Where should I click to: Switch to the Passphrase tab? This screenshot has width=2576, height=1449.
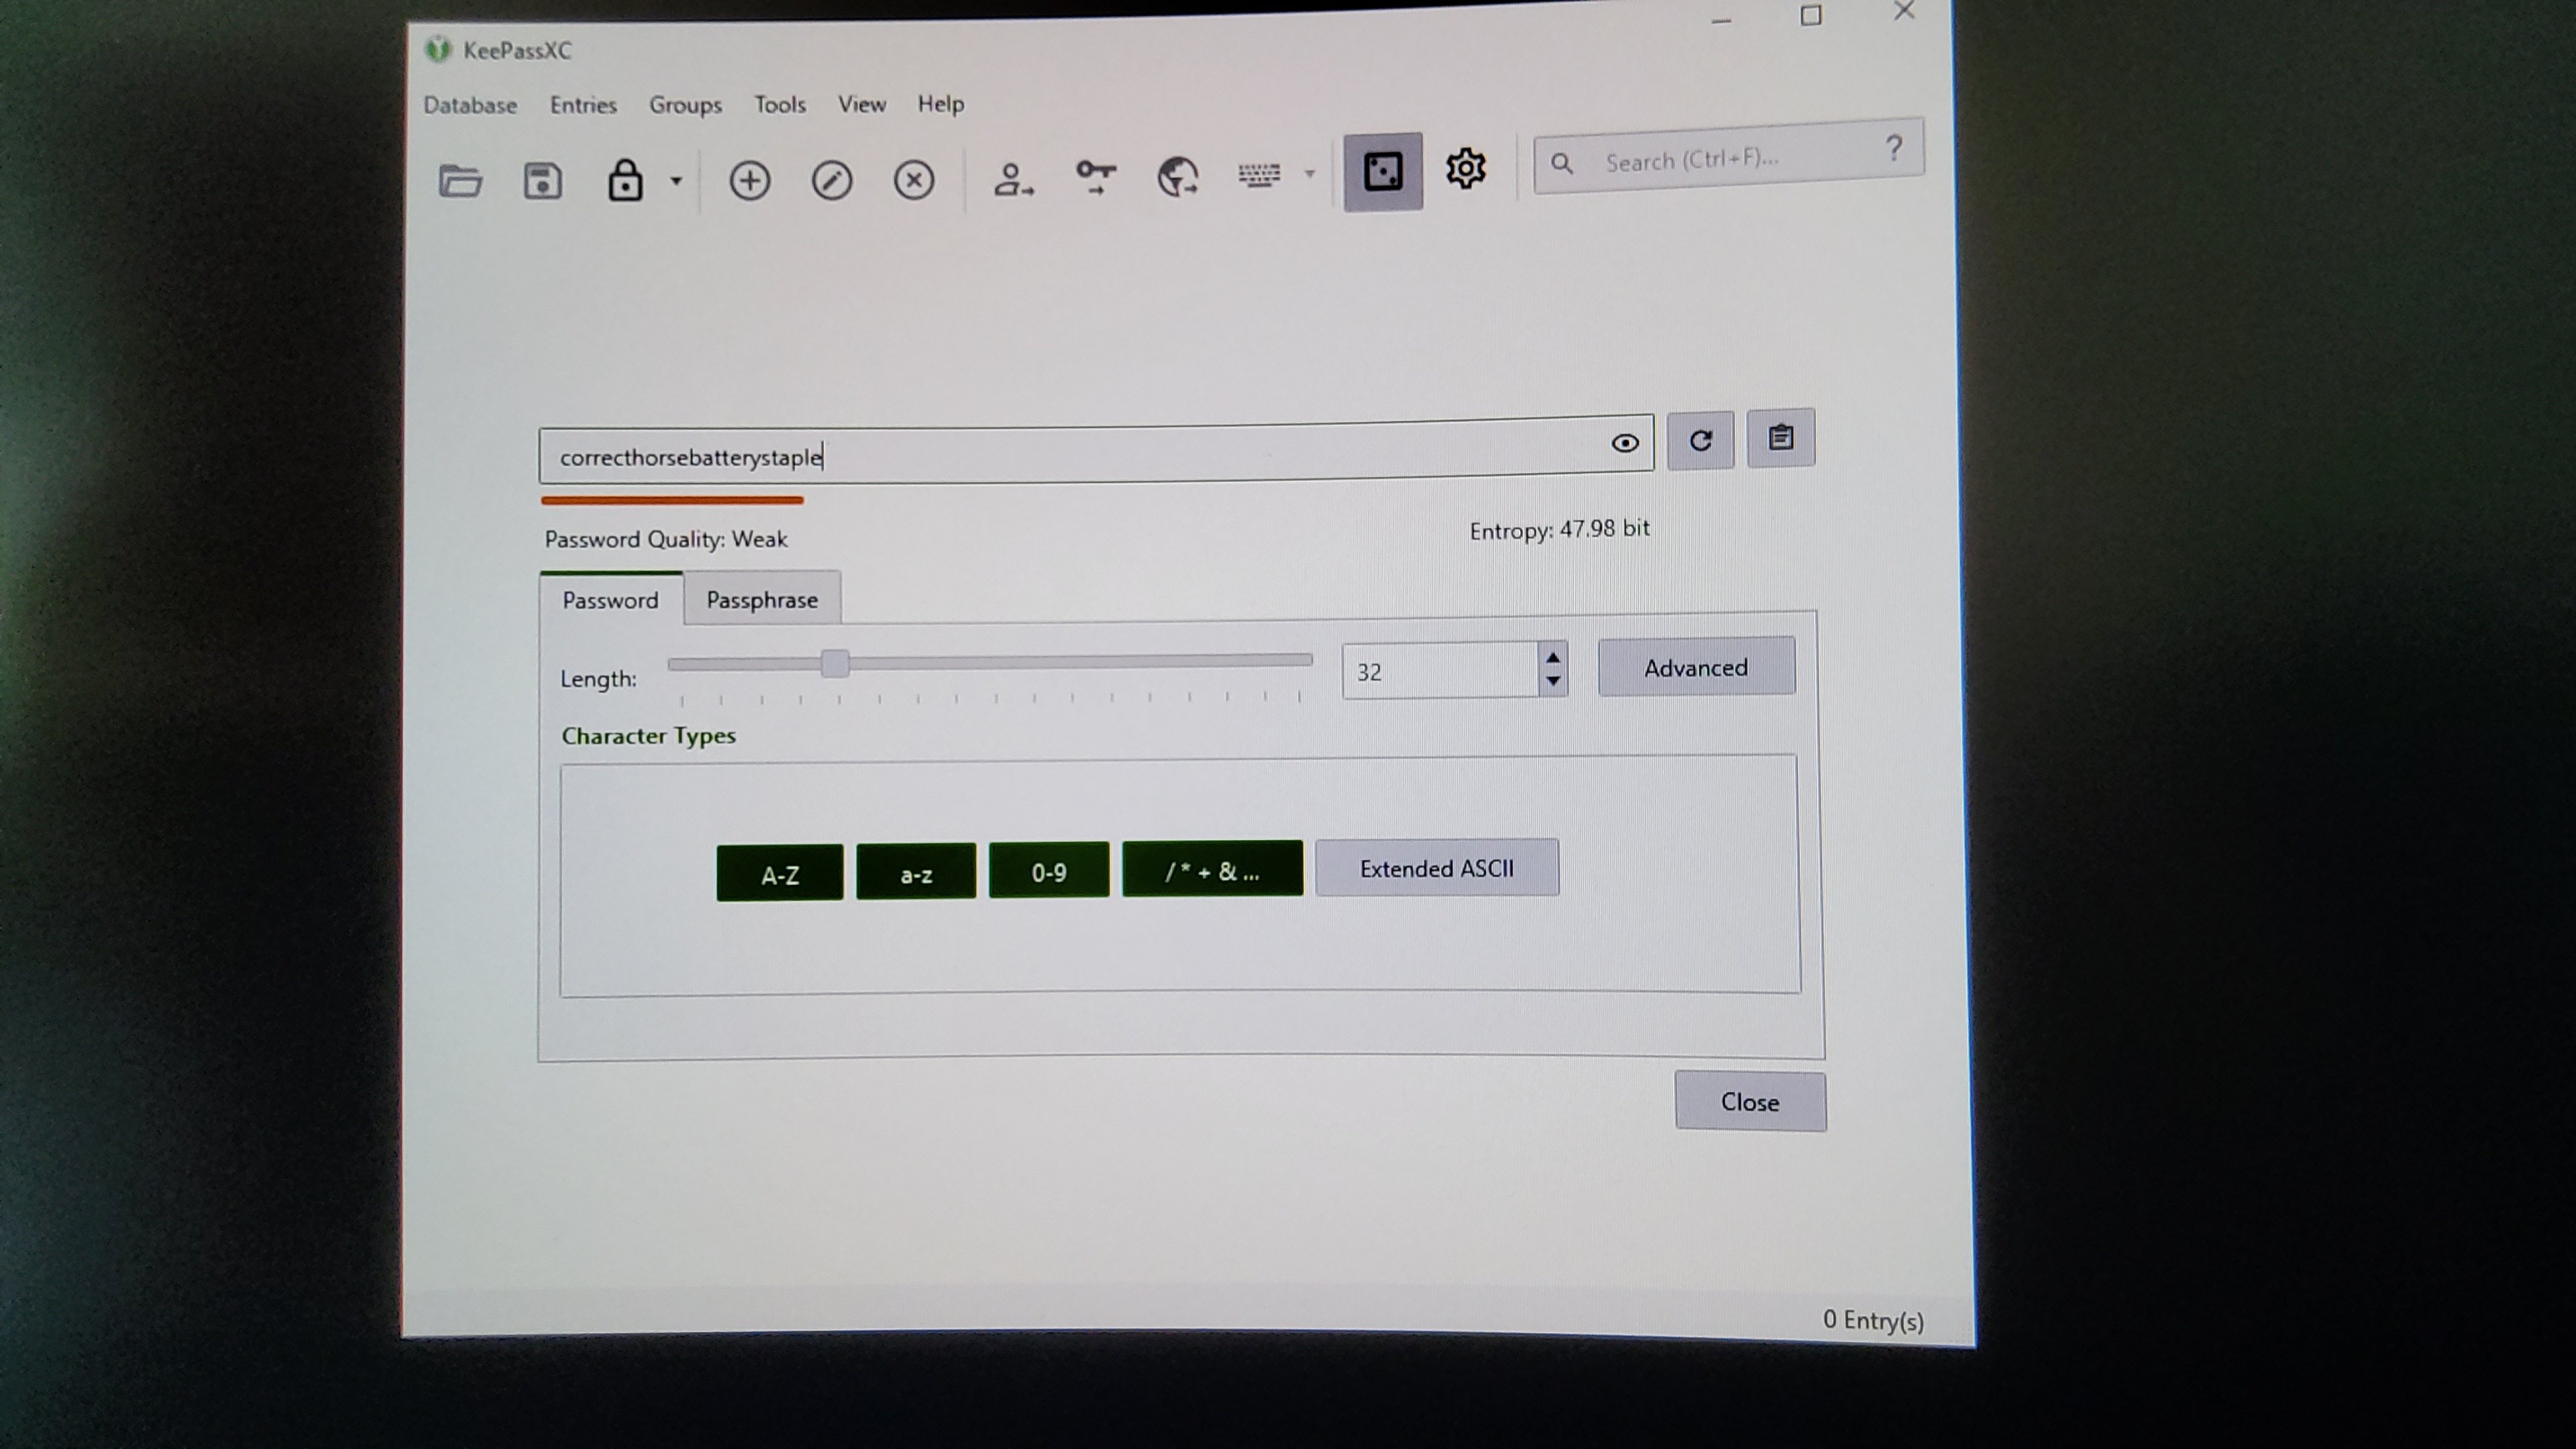[x=762, y=600]
